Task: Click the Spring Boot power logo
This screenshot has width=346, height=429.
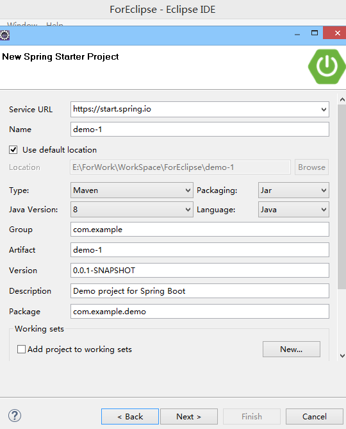Action: (x=327, y=67)
